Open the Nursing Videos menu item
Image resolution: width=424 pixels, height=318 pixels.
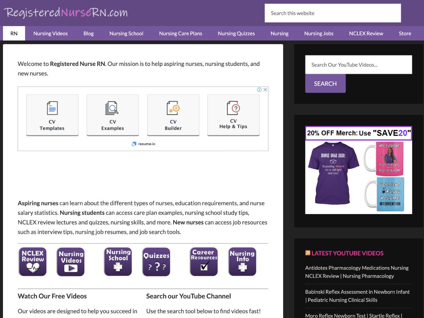coord(50,33)
